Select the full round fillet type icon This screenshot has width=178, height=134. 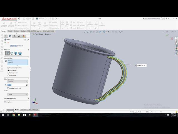tap(20, 53)
